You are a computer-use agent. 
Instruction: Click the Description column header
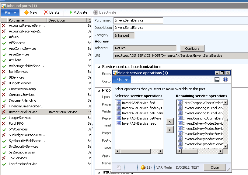click(x=67, y=20)
